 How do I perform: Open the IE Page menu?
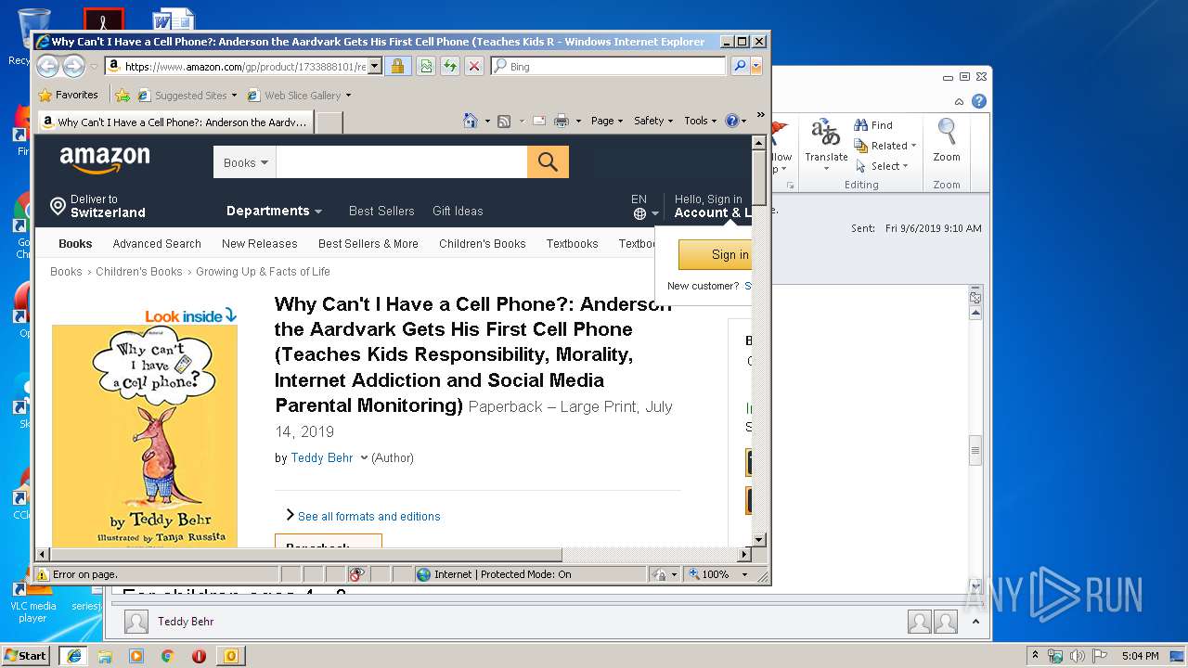click(x=607, y=121)
